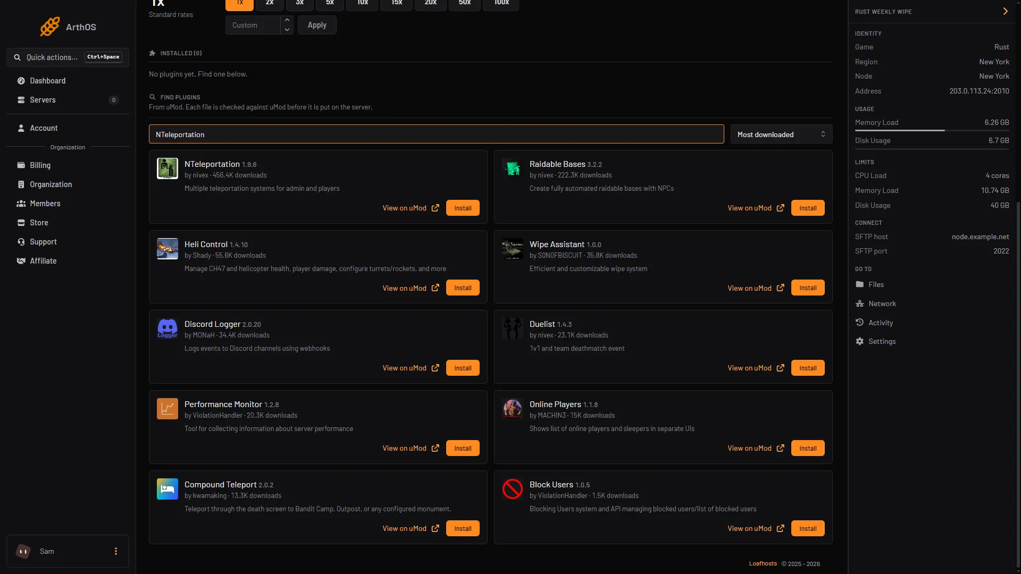Click the Online Players plugin icon
Viewport: 1021px width, 574px height.
coord(513,409)
